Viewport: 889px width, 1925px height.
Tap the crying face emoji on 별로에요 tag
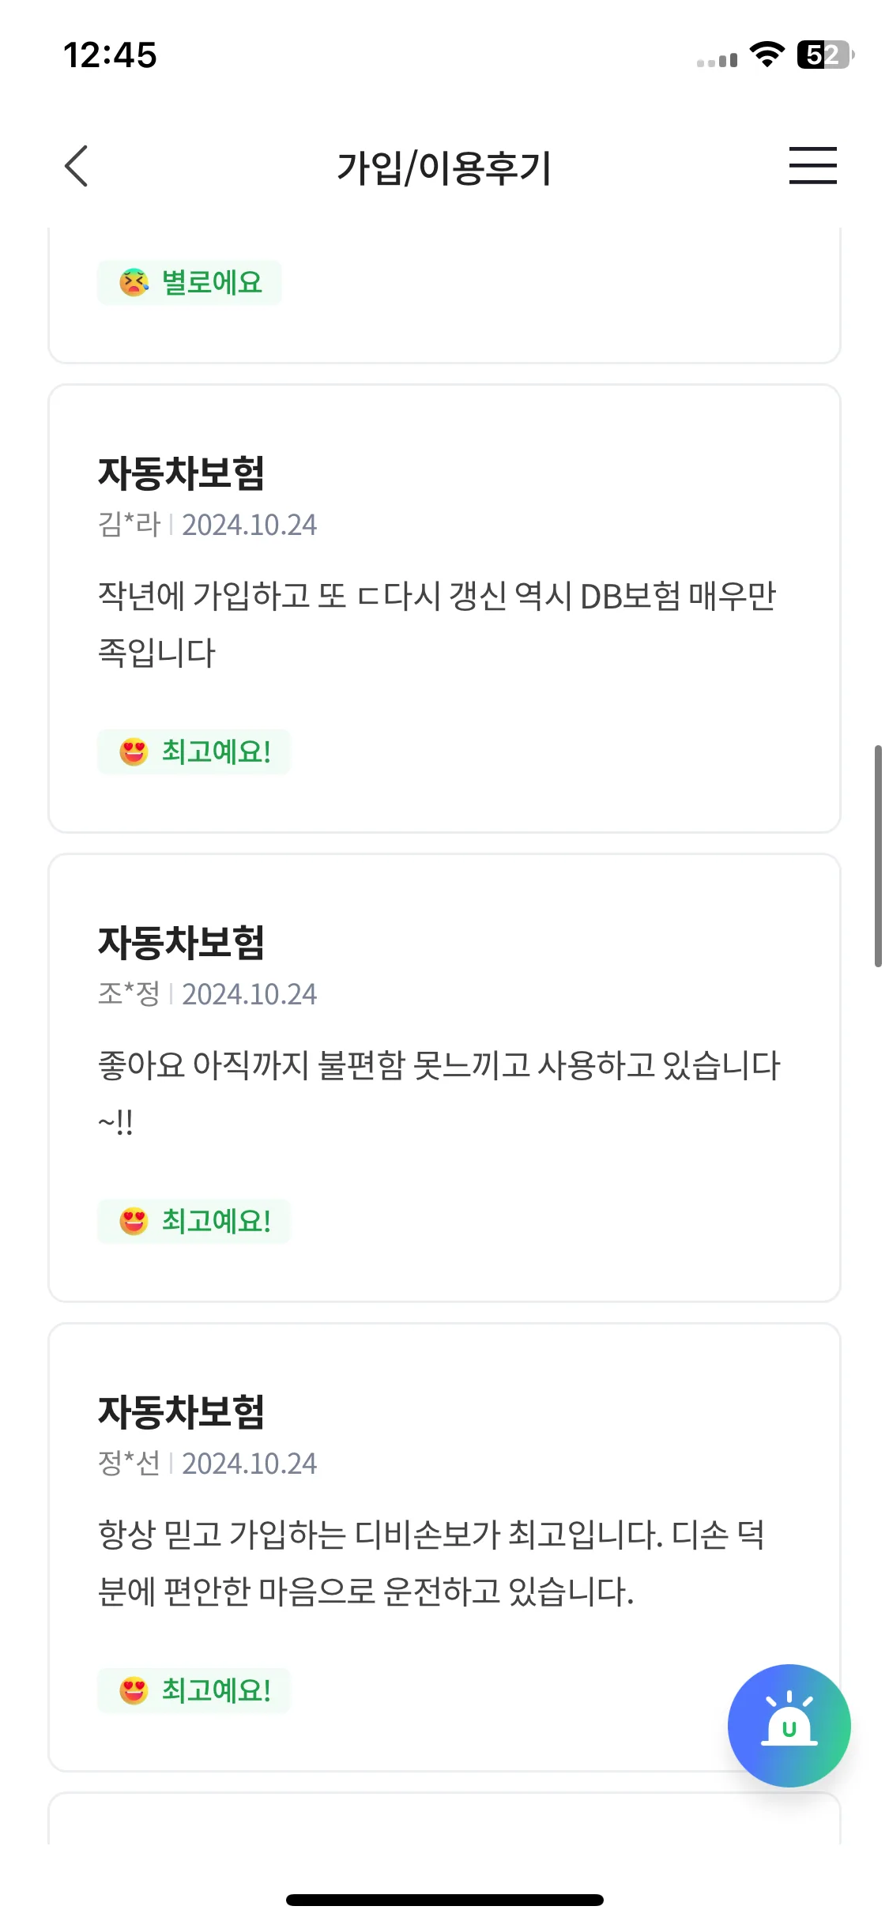(x=134, y=282)
